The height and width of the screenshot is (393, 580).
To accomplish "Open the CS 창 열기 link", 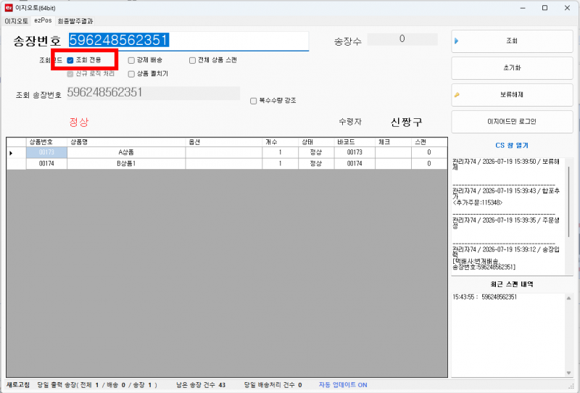I will point(512,146).
